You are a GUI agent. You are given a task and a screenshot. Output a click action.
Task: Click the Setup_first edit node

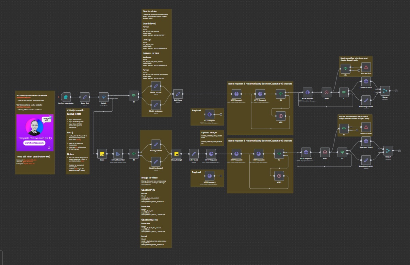pos(85,97)
